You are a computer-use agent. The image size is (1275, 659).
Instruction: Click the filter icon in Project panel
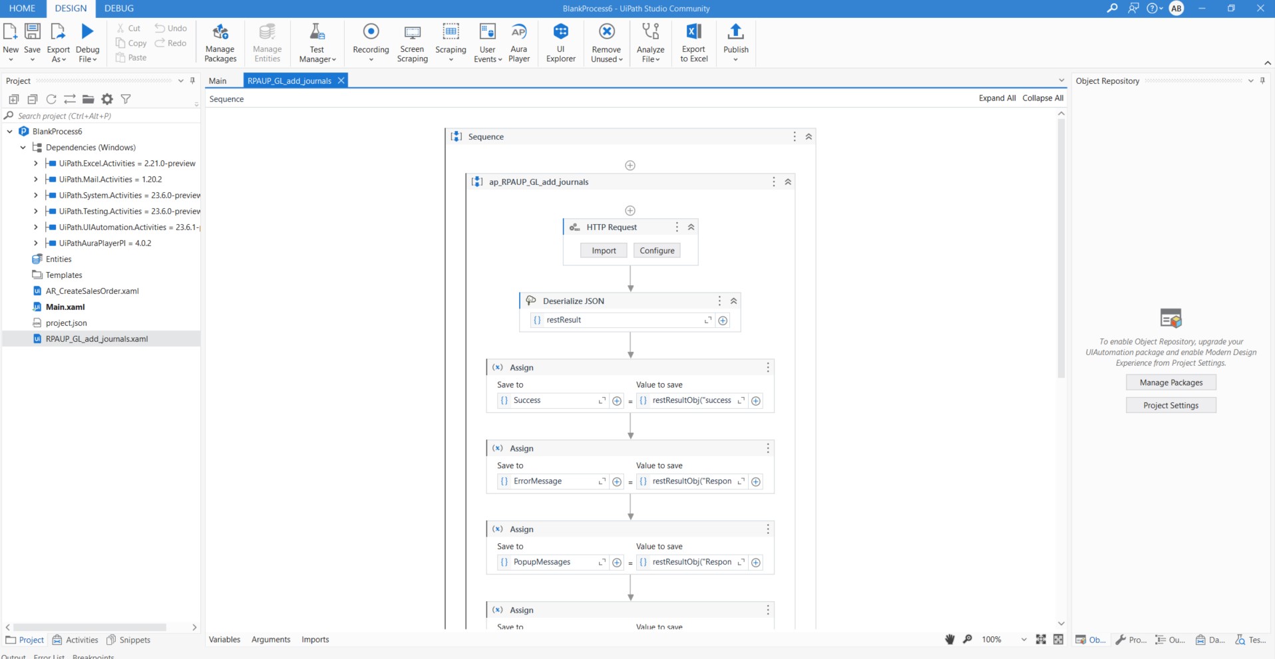pyautogui.click(x=126, y=99)
